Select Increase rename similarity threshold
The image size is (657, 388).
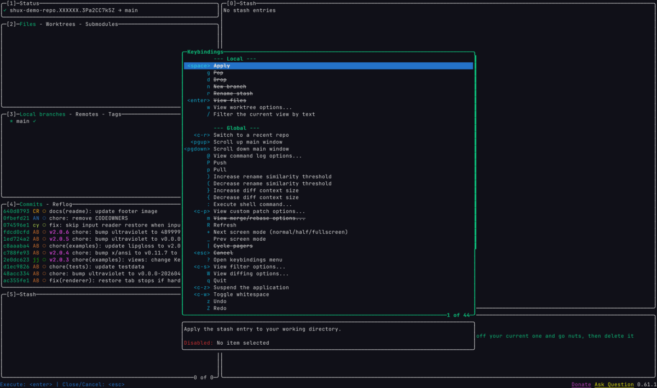click(328, 177)
